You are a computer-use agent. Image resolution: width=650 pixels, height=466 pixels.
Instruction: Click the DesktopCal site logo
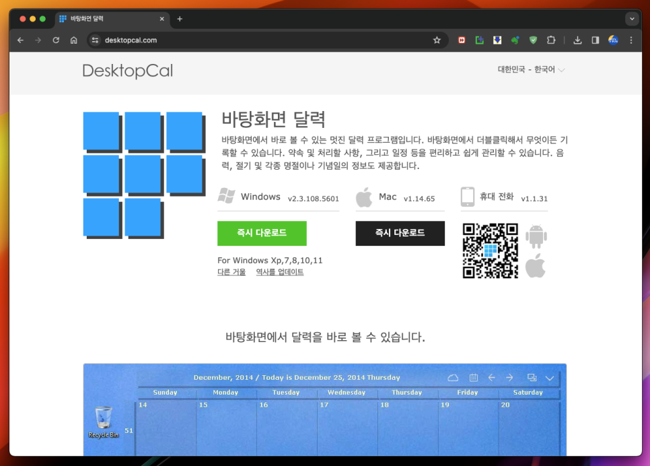tap(128, 71)
